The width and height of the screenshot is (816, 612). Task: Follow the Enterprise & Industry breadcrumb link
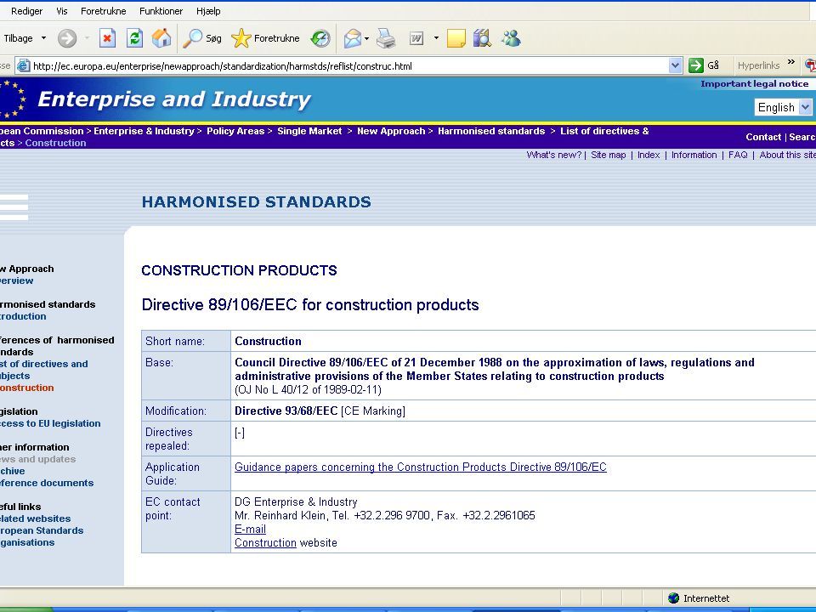[x=144, y=131]
